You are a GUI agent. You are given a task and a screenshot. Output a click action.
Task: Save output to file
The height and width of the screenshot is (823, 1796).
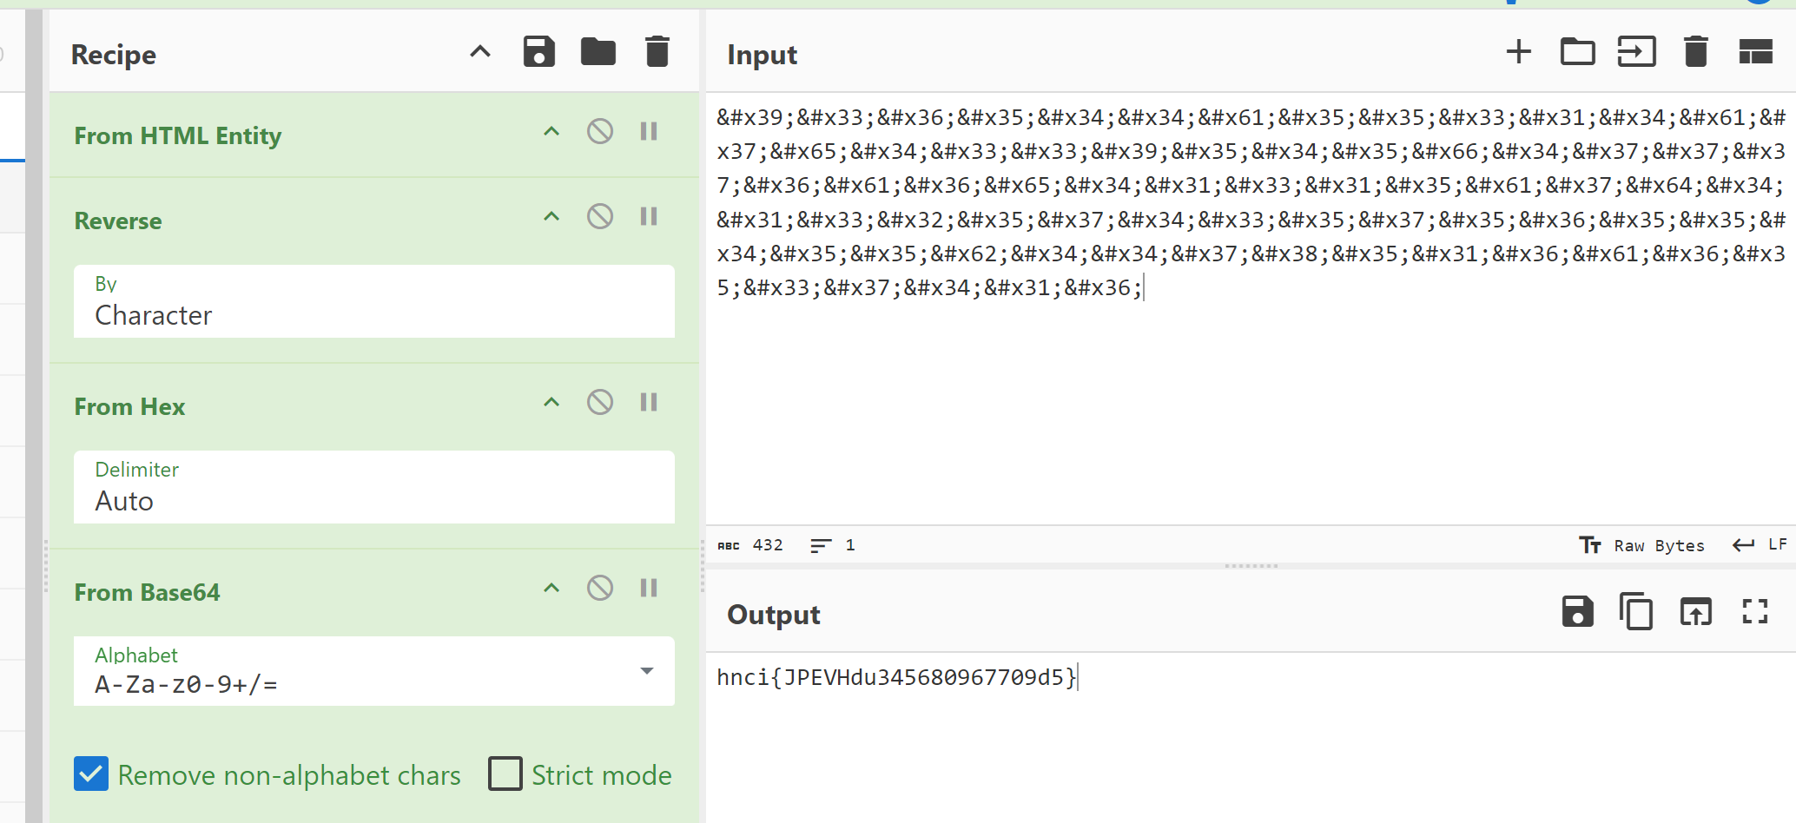1578,612
